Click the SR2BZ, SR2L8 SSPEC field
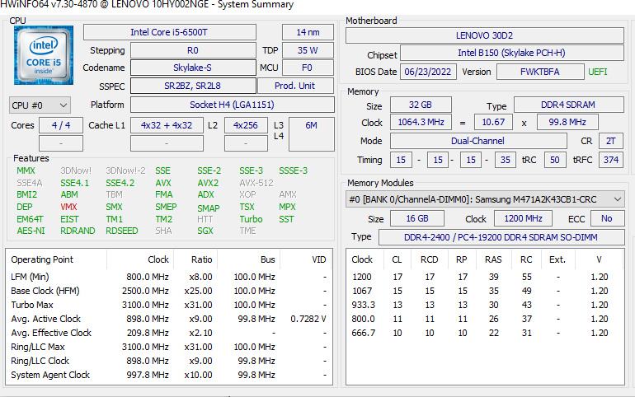The width and height of the screenshot is (635, 397). tap(193, 86)
